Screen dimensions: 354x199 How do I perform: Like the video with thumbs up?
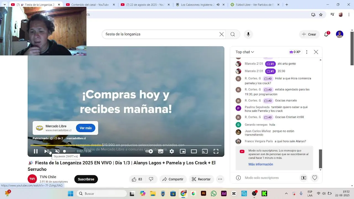(x=137, y=179)
